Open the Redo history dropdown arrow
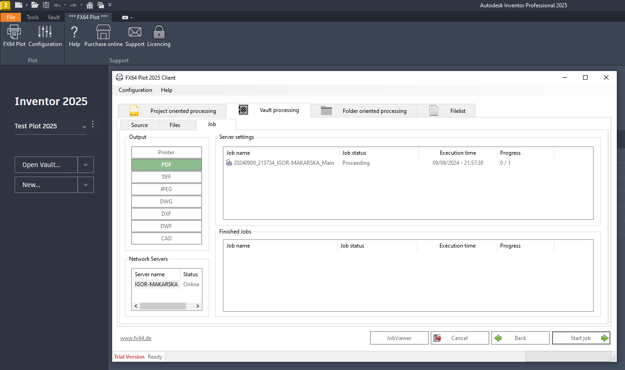The image size is (625, 370). click(81, 5)
